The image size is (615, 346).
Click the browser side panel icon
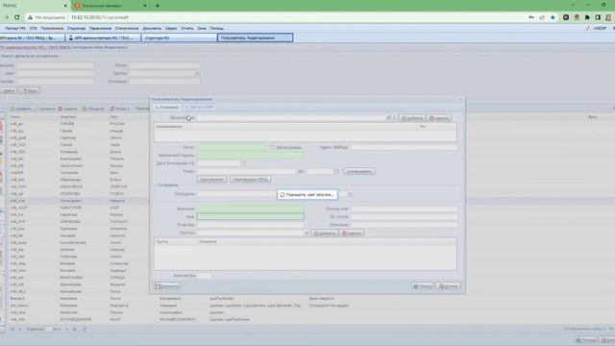[x=598, y=17]
